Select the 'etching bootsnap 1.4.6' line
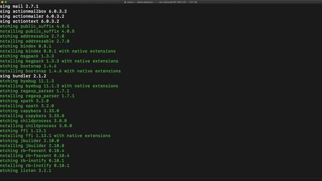 pos(28,66)
